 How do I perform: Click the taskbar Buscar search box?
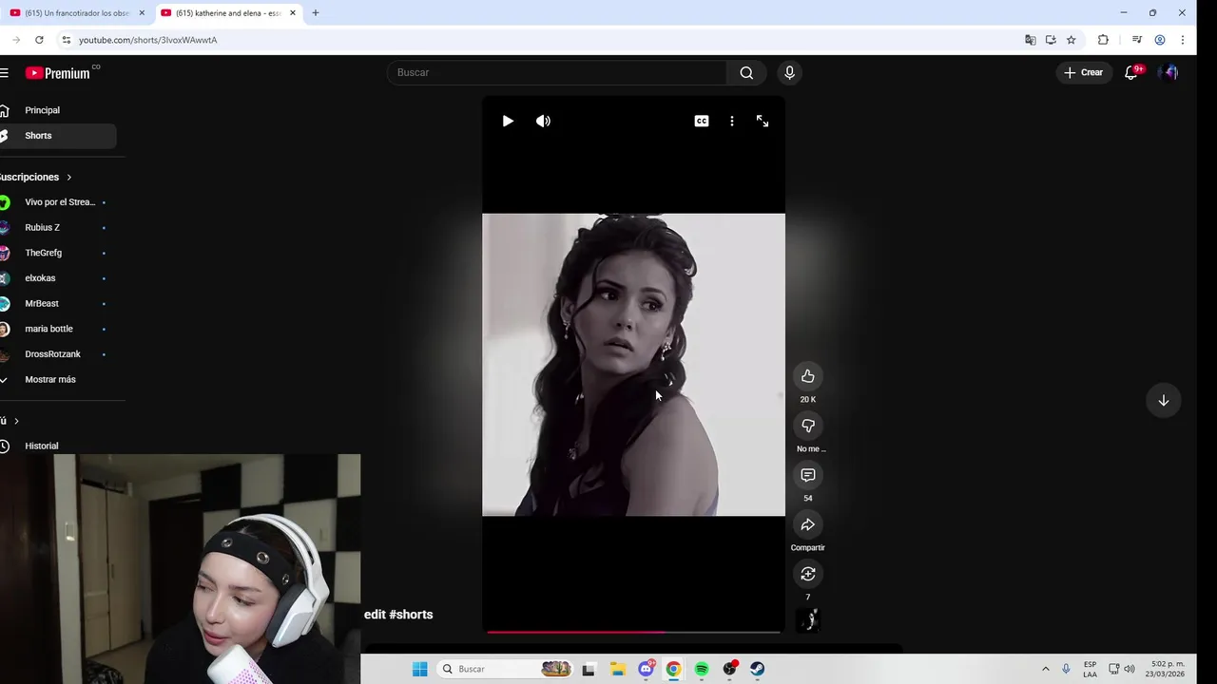pyautogui.click(x=507, y=669)
